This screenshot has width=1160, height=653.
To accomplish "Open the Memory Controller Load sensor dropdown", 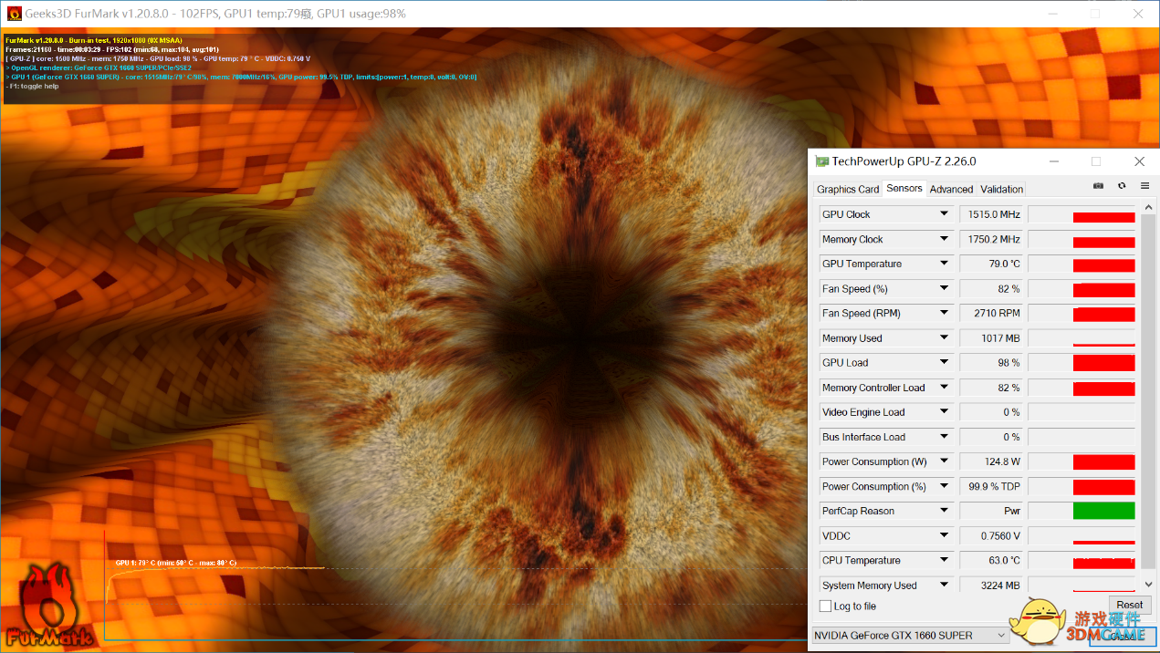I will coord(945,388).
